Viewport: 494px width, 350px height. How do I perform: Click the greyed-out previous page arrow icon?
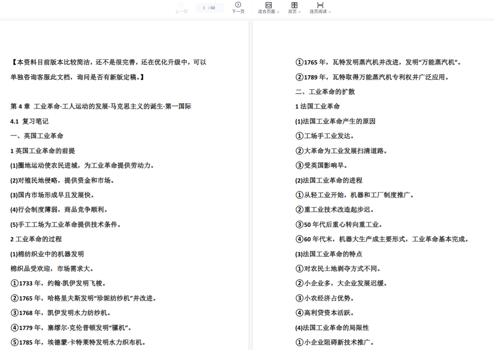point(181,5)
